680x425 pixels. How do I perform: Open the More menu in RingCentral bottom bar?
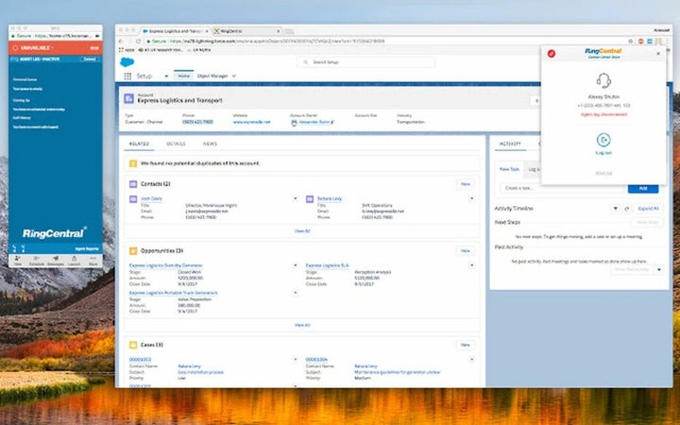pos(93,261)
